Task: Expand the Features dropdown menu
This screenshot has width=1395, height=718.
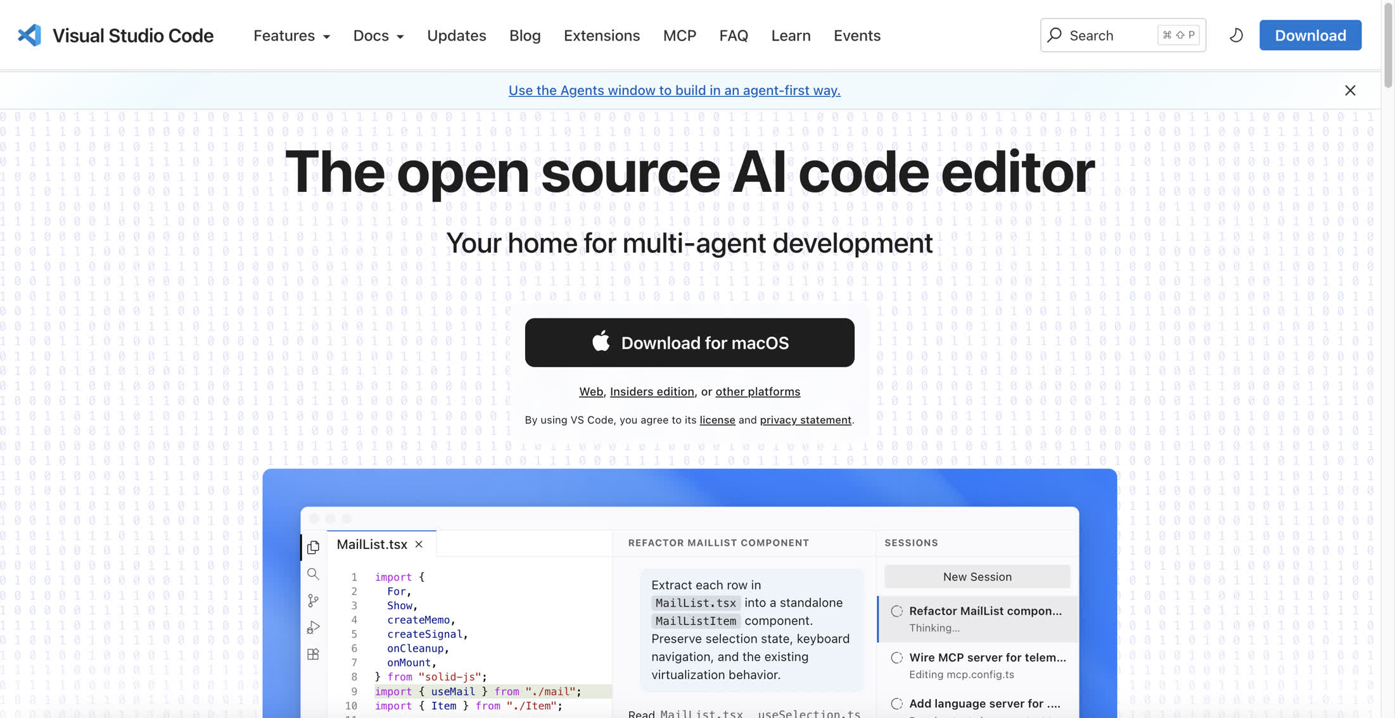Action: pyautogui.click(x=291, y=35)
